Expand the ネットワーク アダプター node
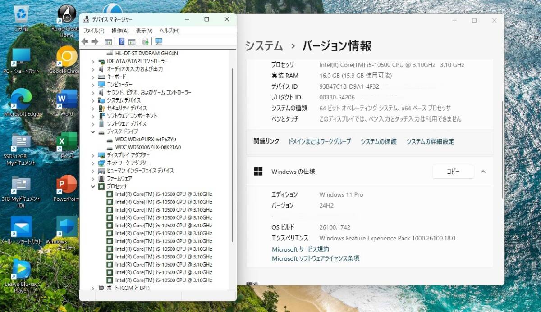Viewport: 541px width, 312px height. 93,163
